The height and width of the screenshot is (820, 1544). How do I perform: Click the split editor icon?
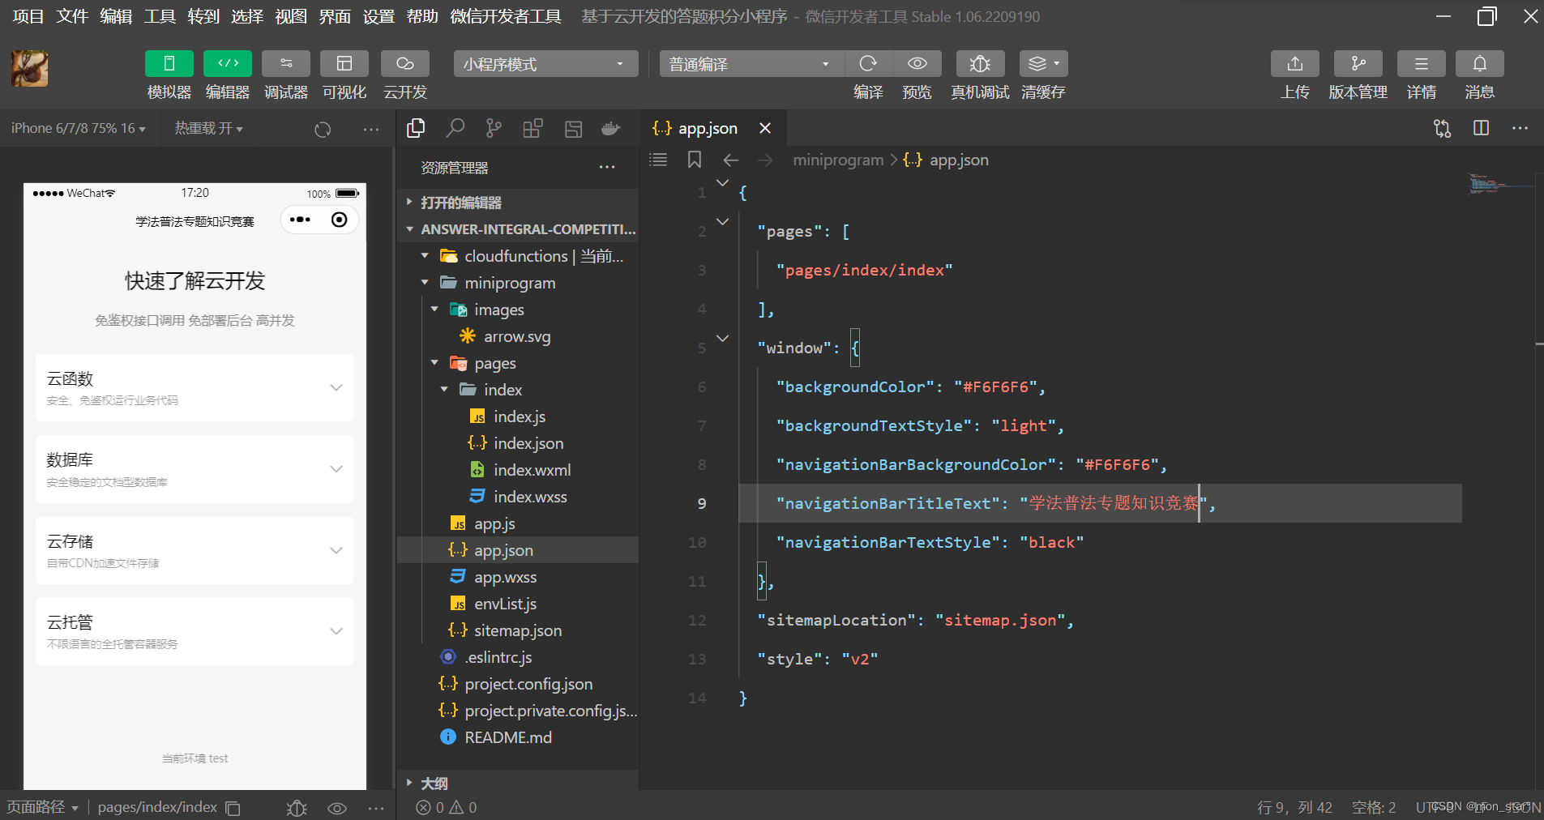(x=1482, y=128)
